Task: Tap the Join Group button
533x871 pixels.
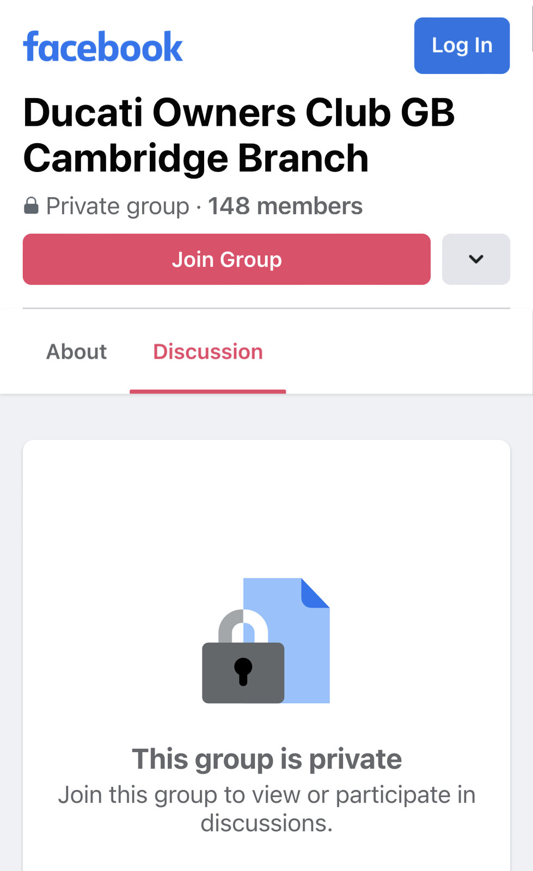Action: click(226, 259)
